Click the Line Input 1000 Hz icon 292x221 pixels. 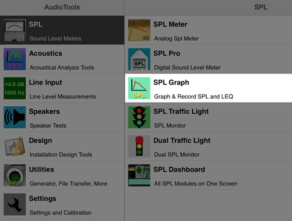click(x=15, y=88)
